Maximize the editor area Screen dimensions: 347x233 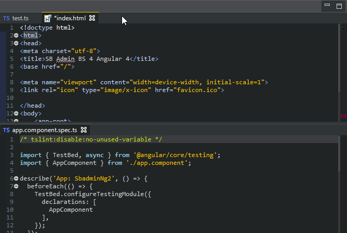[339, 6]
